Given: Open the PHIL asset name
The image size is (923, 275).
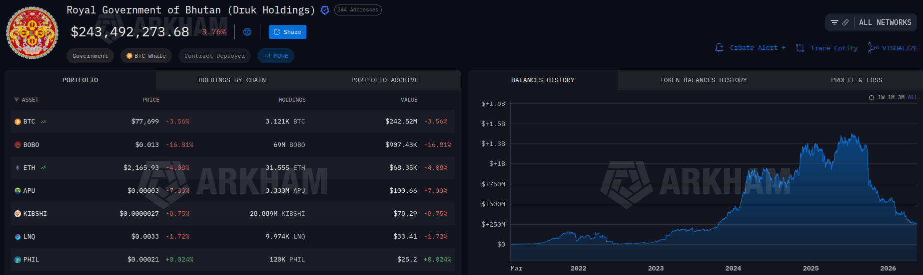Looking at the screenshot, I should coord(31,260).
